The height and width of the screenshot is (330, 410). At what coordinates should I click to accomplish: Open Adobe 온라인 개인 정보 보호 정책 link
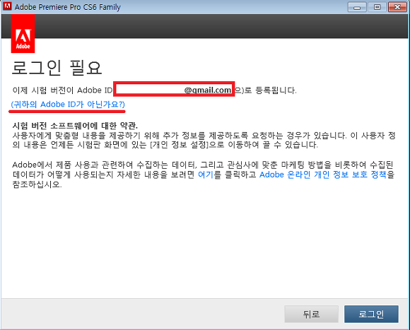(x=323, y=175)
